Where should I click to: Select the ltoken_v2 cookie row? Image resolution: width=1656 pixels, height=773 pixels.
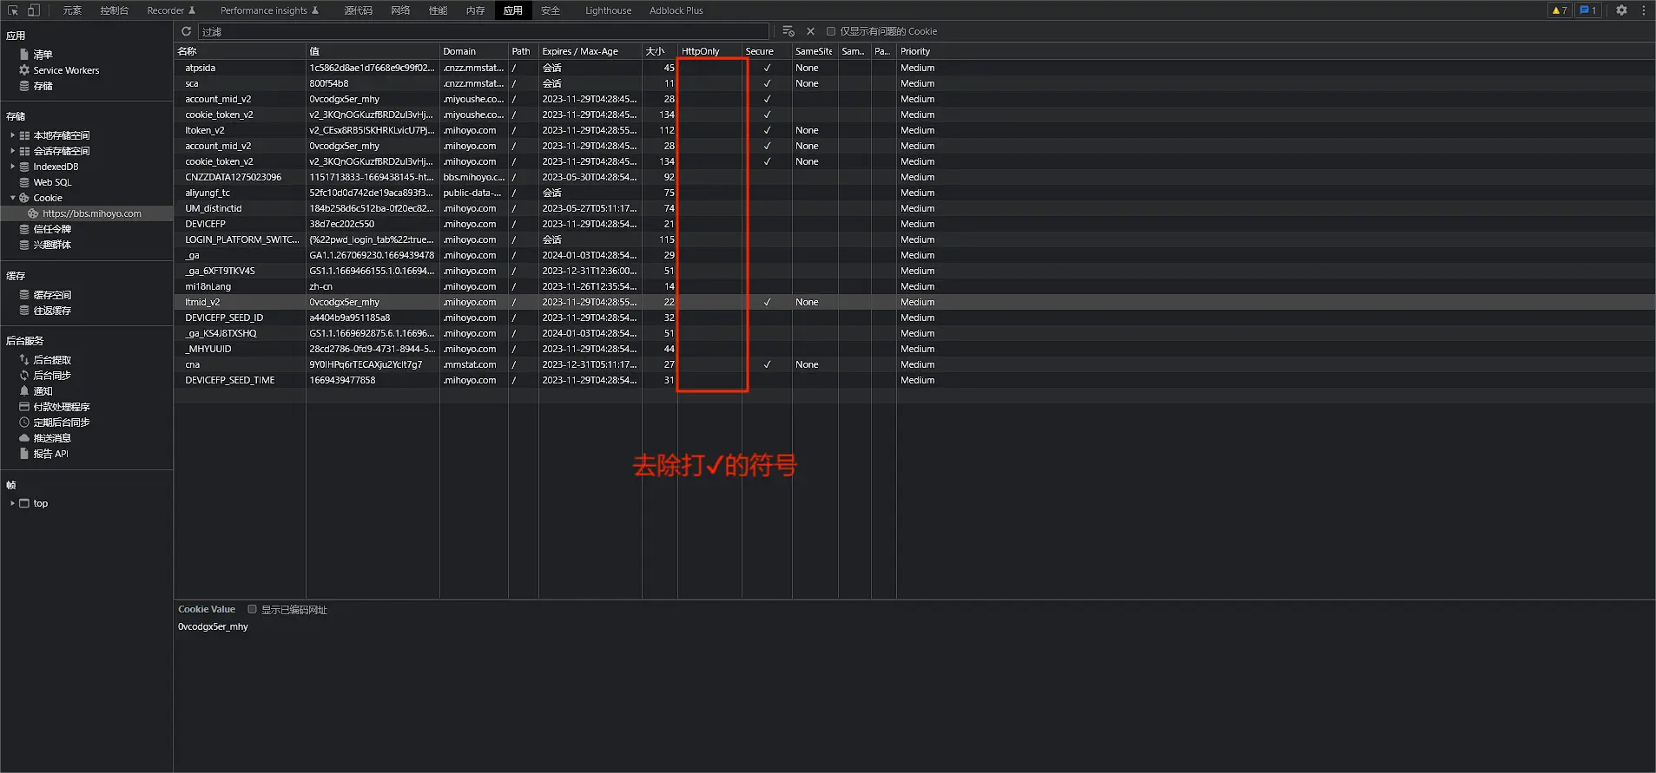click(x=914, y=130)
